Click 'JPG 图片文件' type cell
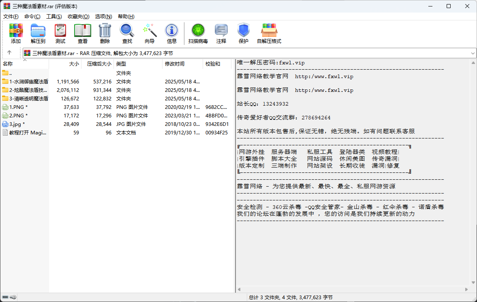 point(131,124)
